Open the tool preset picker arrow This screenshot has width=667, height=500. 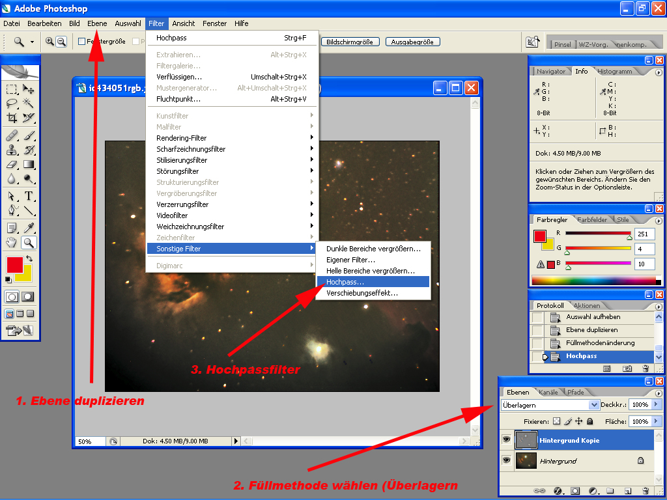(x=33, y=42)
